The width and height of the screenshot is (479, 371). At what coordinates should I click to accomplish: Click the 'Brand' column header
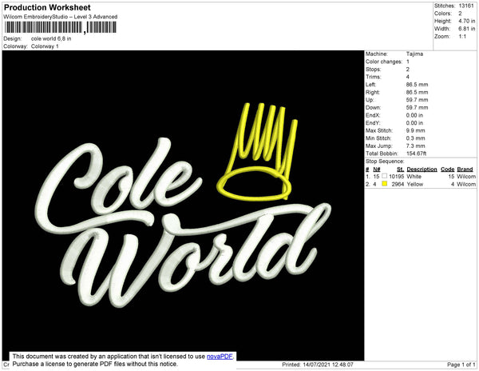coord(465,170)
